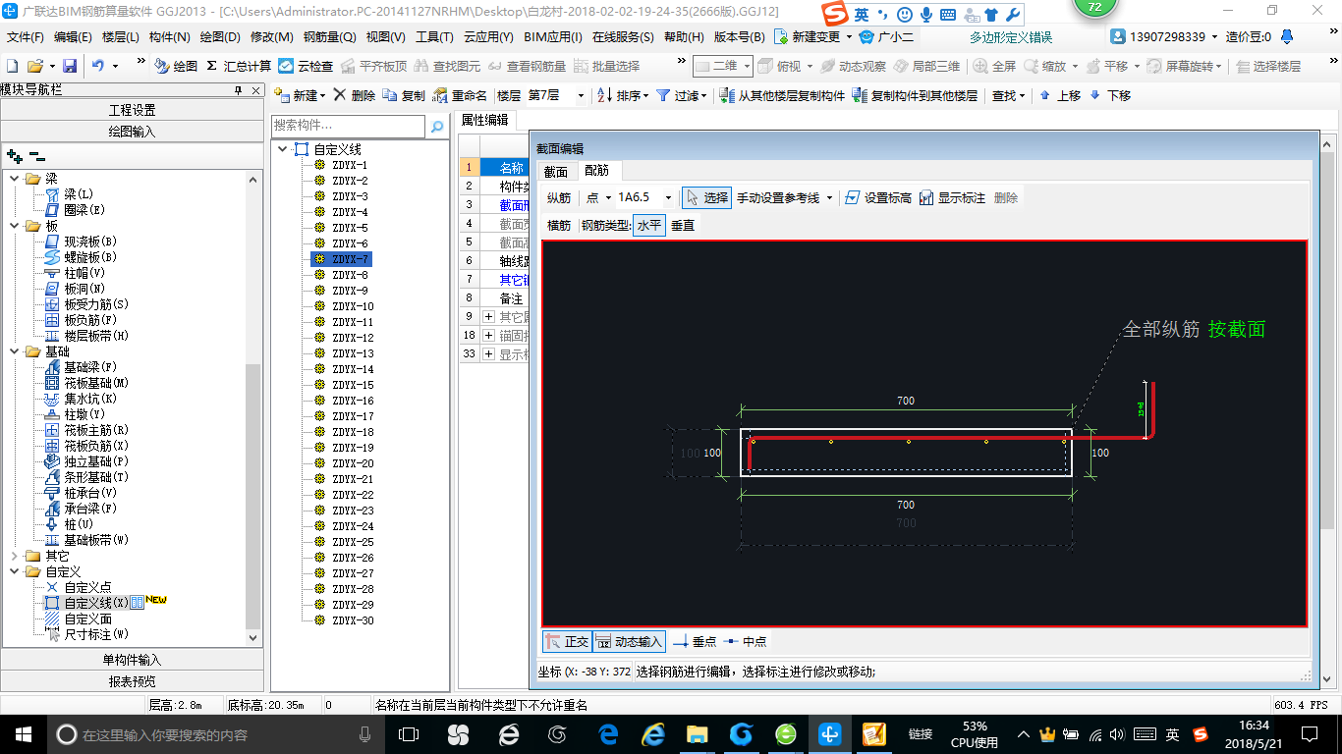The image size is (1342, 754).
Task: Click collapse-all minus icon in navigator
Action: tap(37, 155)
